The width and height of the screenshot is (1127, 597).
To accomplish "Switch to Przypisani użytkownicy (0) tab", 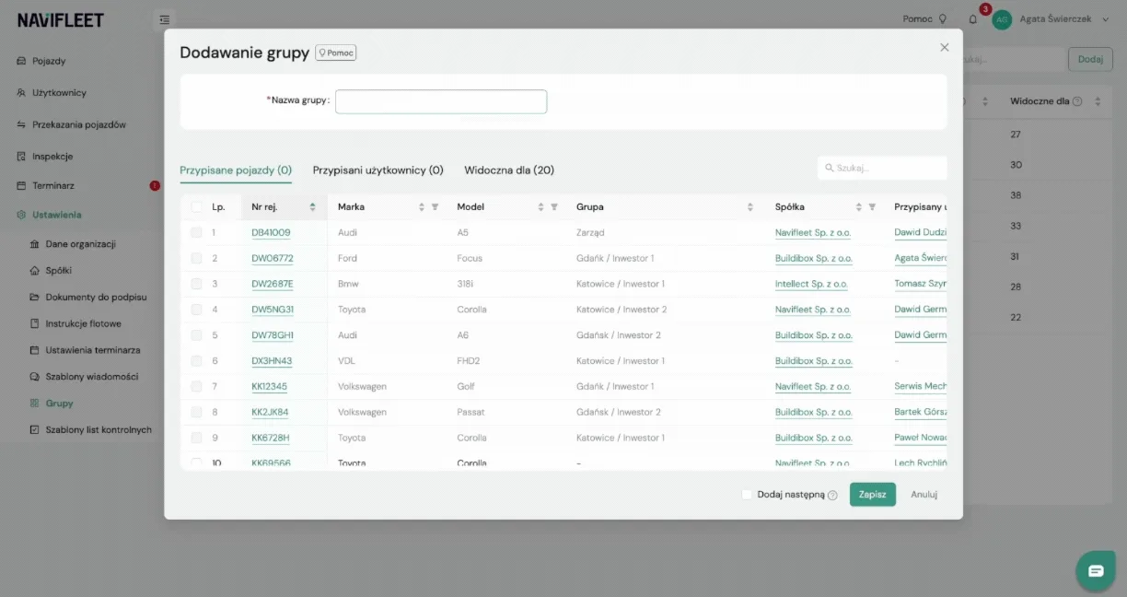I will click(378, 170).
